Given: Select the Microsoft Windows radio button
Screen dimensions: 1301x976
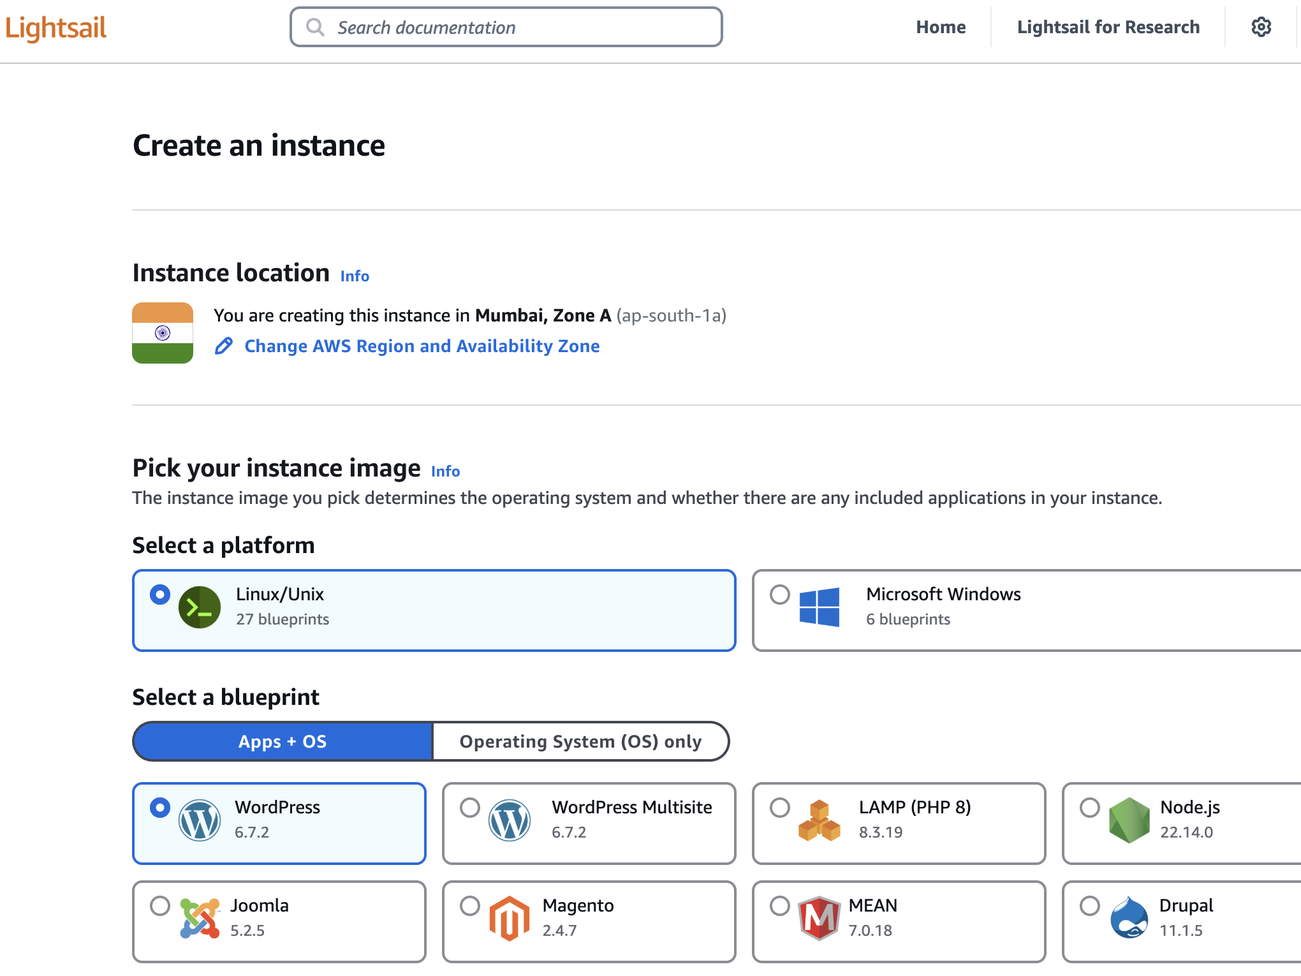Looking at the screenshot, I should click(x=780, y=595).
